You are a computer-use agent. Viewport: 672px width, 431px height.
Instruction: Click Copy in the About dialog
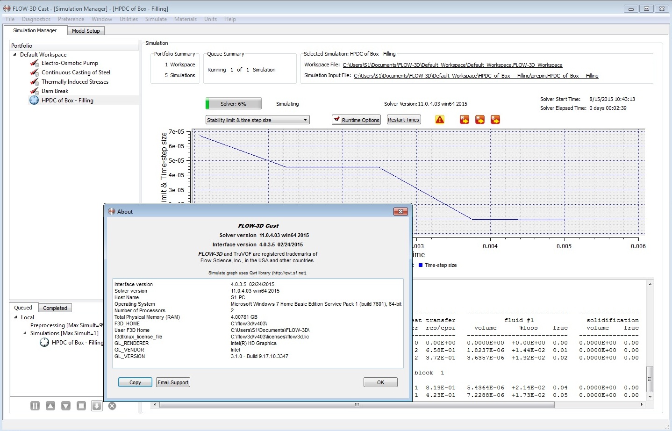(x=135, y=382)
